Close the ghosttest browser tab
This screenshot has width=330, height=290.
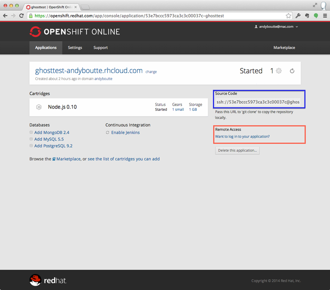coord(75,7)
